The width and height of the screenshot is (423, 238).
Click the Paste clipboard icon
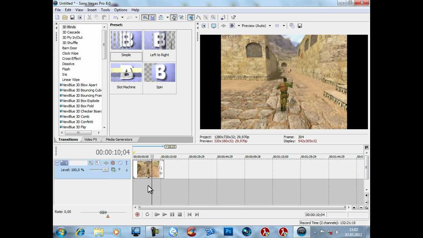click(x=104, y=18)
